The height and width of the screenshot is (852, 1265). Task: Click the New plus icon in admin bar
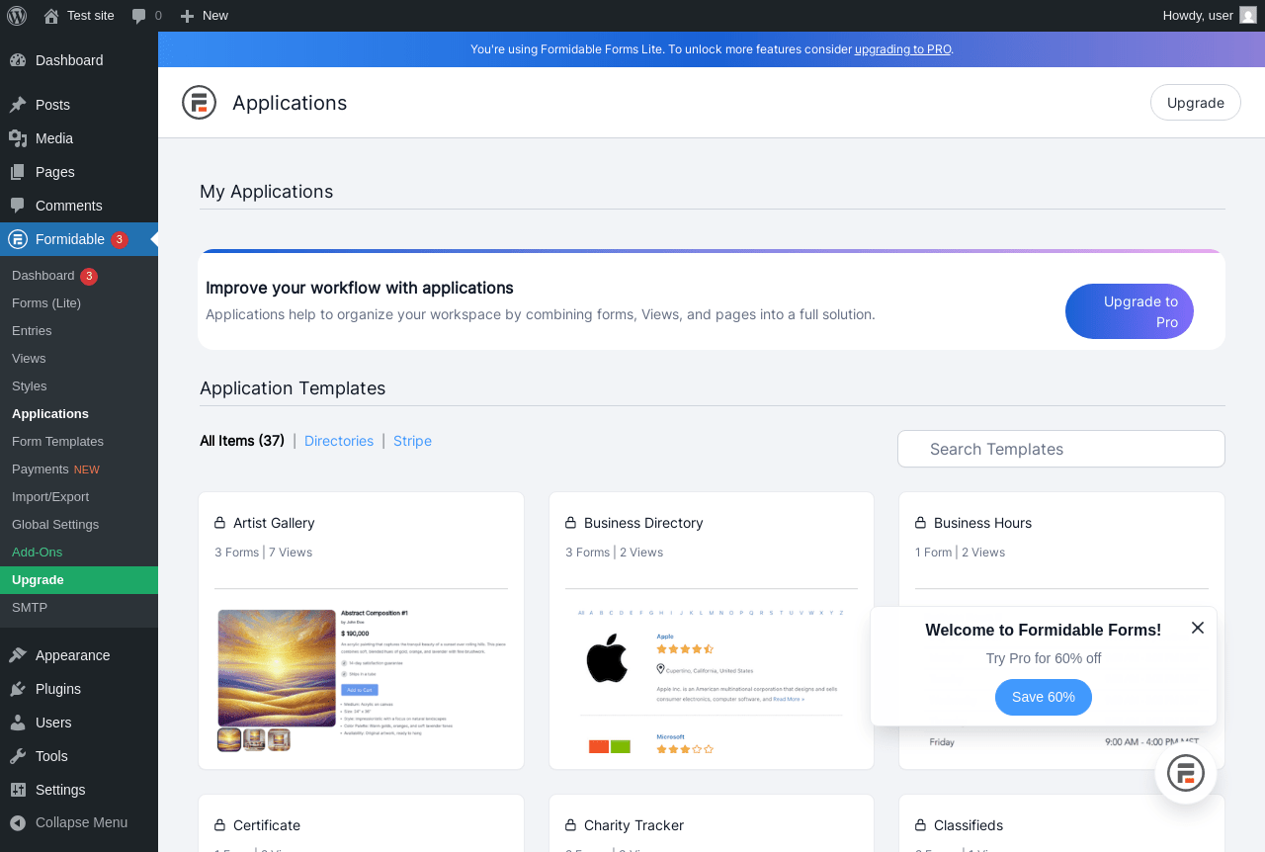tap(187, 16)
